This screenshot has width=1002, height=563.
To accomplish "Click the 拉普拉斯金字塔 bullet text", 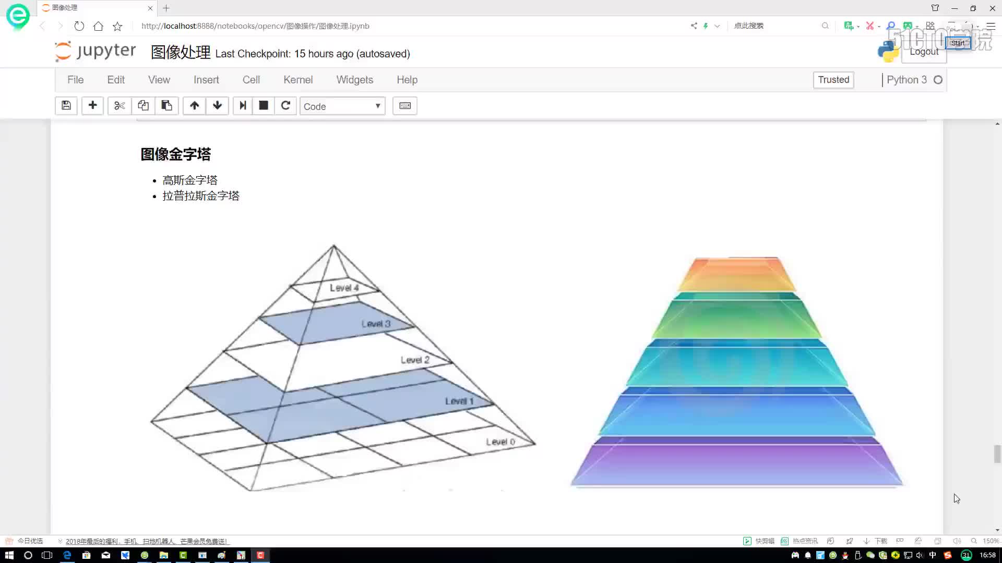I will pyautogui.click(x=201, y=196).
